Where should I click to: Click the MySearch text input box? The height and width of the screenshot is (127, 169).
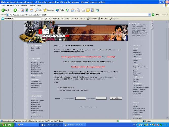point(28,19)
